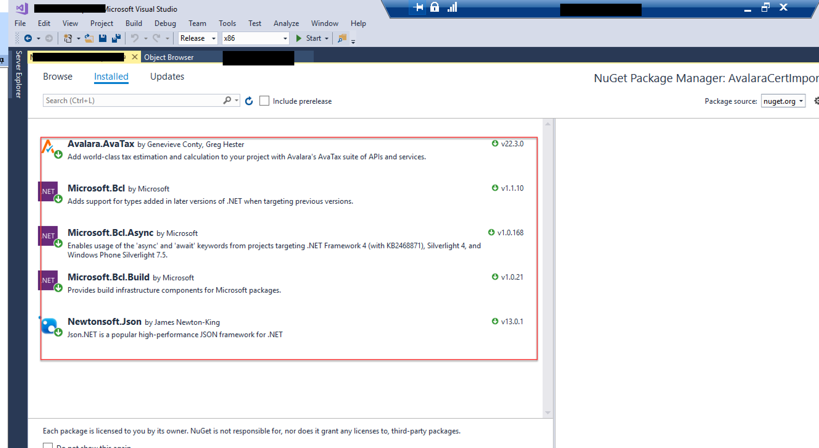Open the Debug menu
The width and height of the screenshot is (819, 448).
(165, 23)
